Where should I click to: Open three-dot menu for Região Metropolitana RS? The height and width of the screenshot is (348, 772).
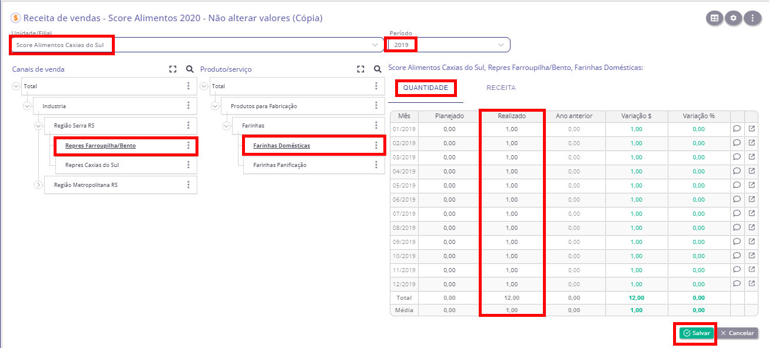pyautogui.click(x=188, y=185)
